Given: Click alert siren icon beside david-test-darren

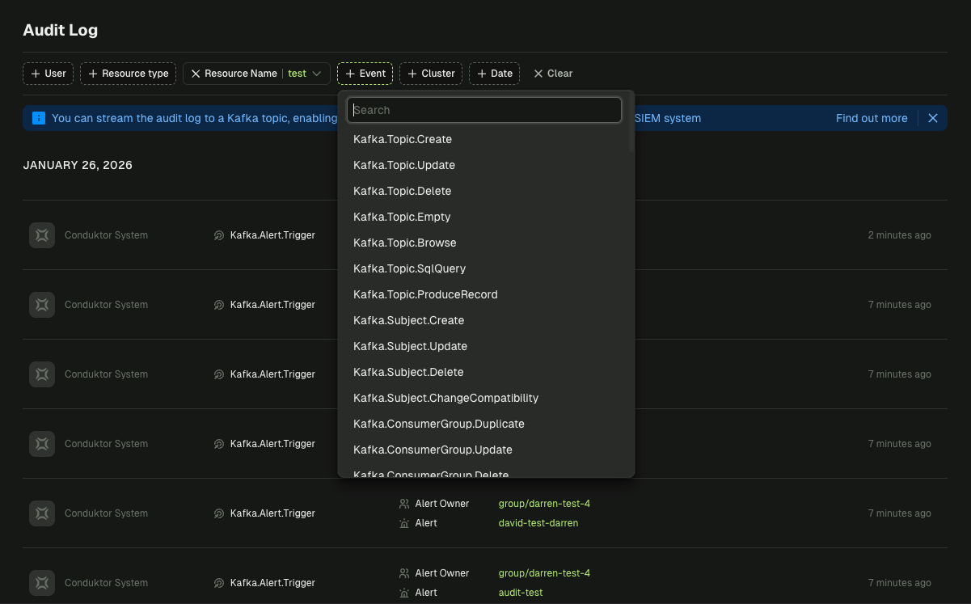Looking at the screenshot, I should [404, 523].
